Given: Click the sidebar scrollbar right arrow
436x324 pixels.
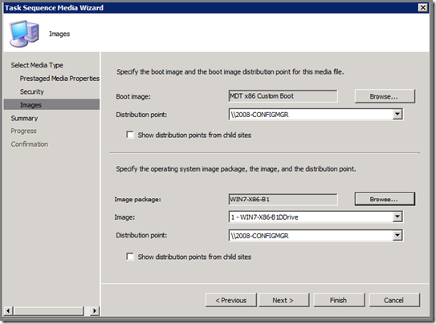Looking at the screenshot, I should tap(95, 310).
